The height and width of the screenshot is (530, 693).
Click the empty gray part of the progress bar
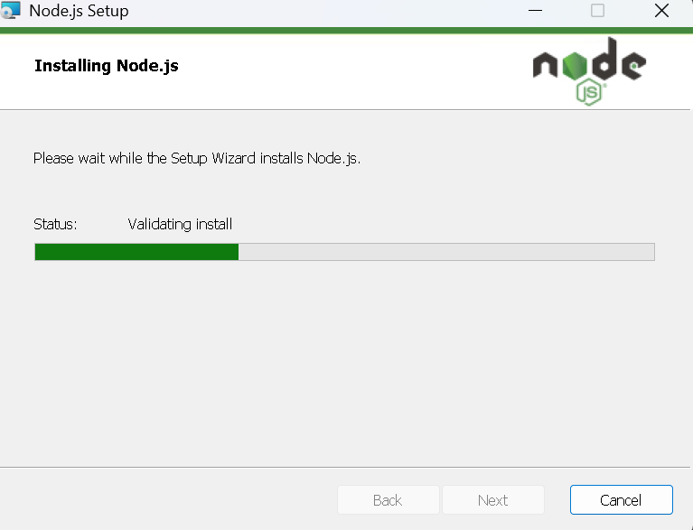tap(446, 252)
